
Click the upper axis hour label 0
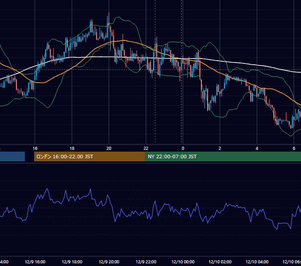(183, 149)
